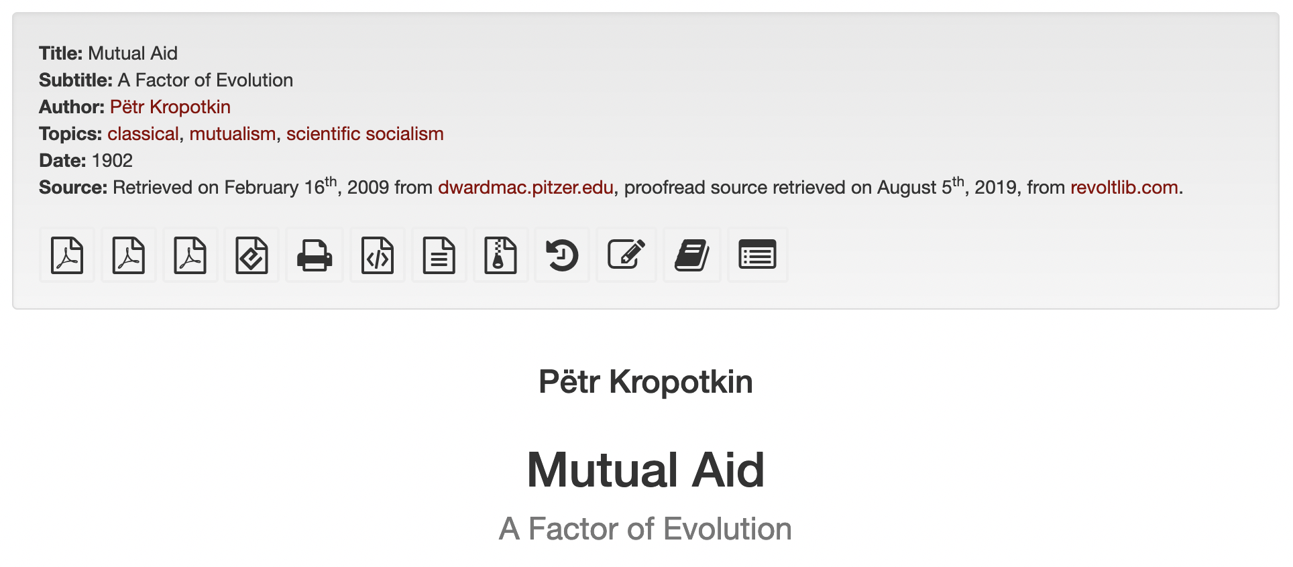Open the printer-friendly HTML icon
Image resolution: width=1293 pixels, height=567 pixels.
point(315,255)
